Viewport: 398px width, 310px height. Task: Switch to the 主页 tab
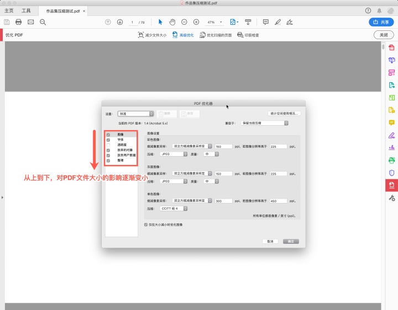coord(9,10)
